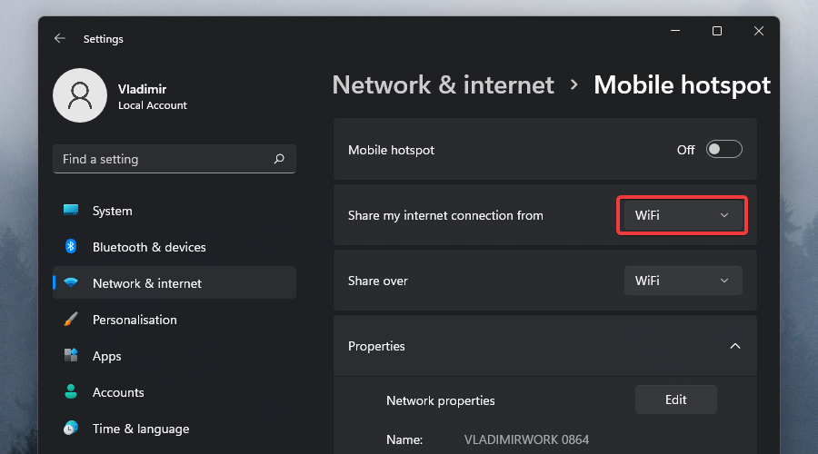Click the Personalisation paintbrush icon
This screenshot has height=454, width=818.
(x=71, y=320)
